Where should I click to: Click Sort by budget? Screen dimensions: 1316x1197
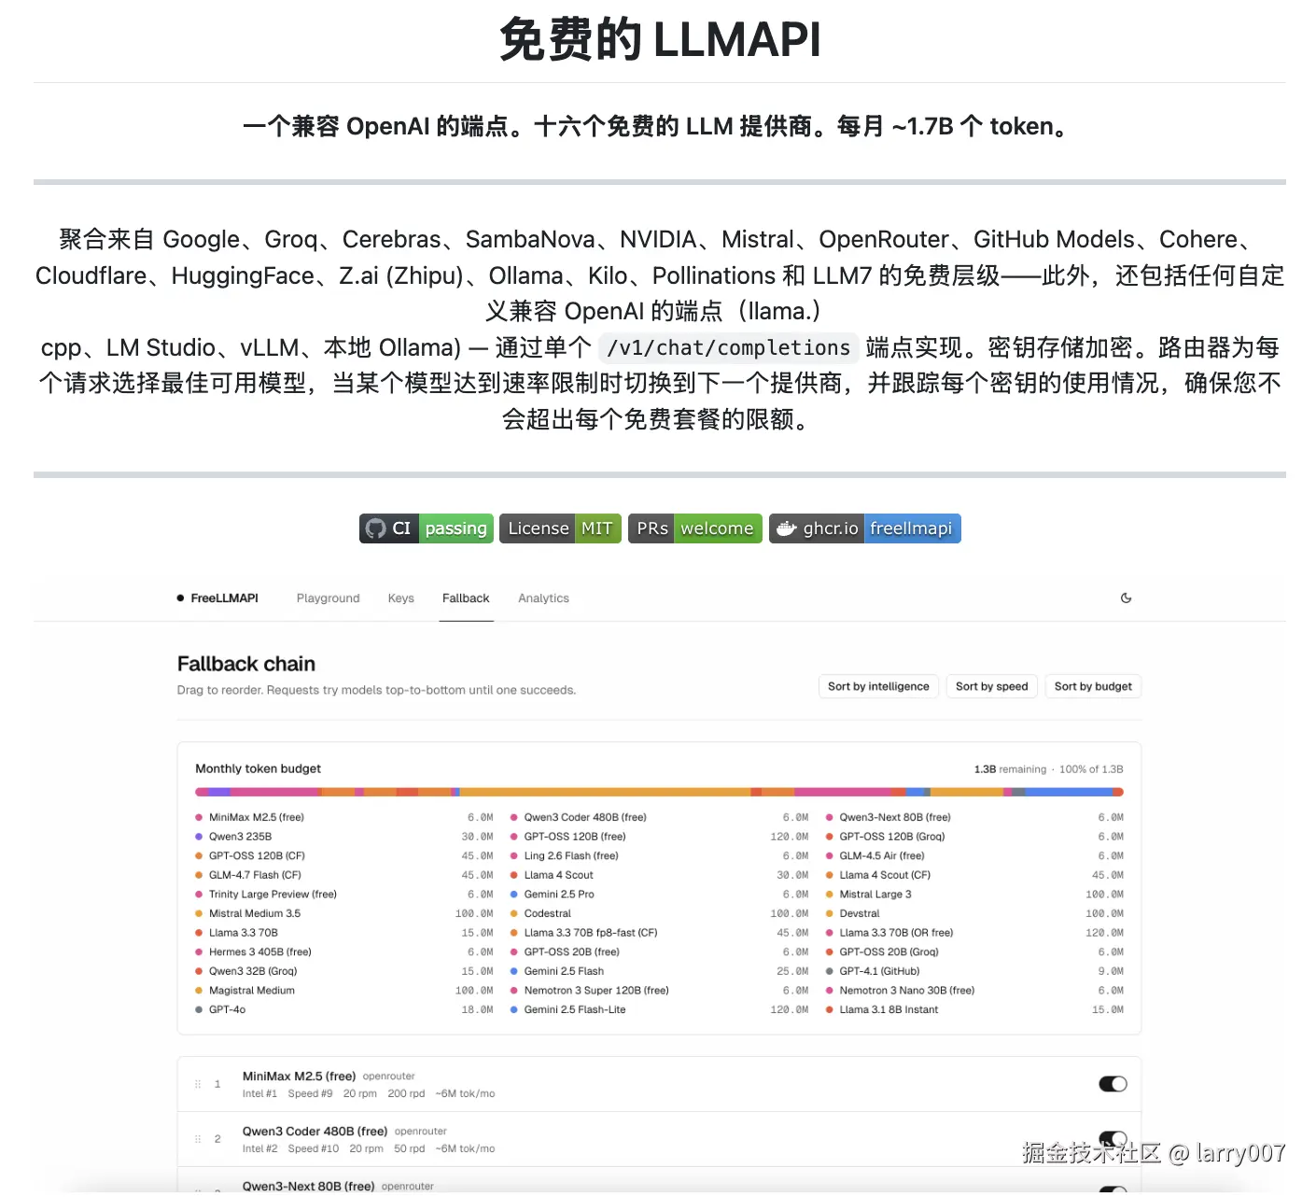point(1093,686)
